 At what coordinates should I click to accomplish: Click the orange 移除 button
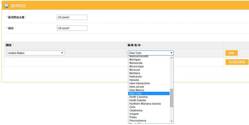click(231, 53)
